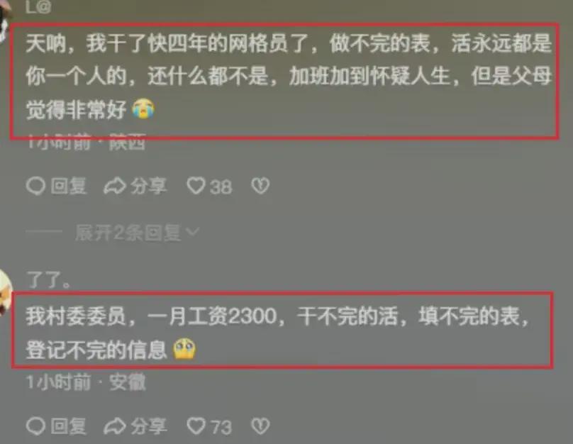Select the comment text about 村委委员 salary 2300
This screenshot has height=444, width=573.
tap(277, 333)
